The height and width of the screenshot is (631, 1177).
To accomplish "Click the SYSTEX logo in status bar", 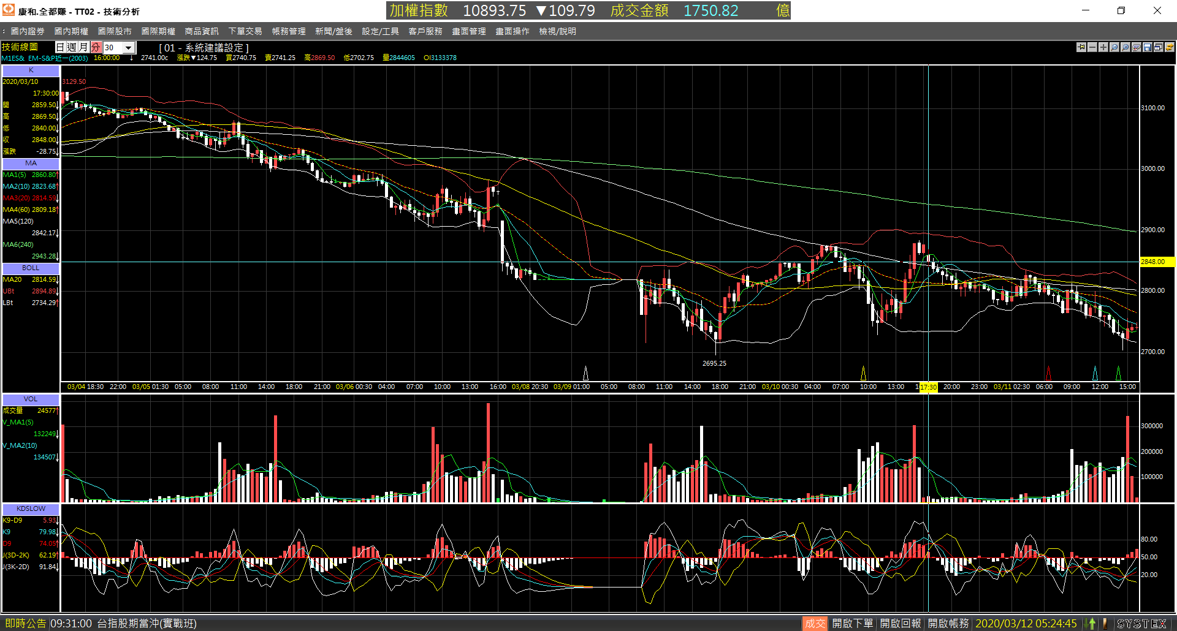I will [x=1141, y=624].
